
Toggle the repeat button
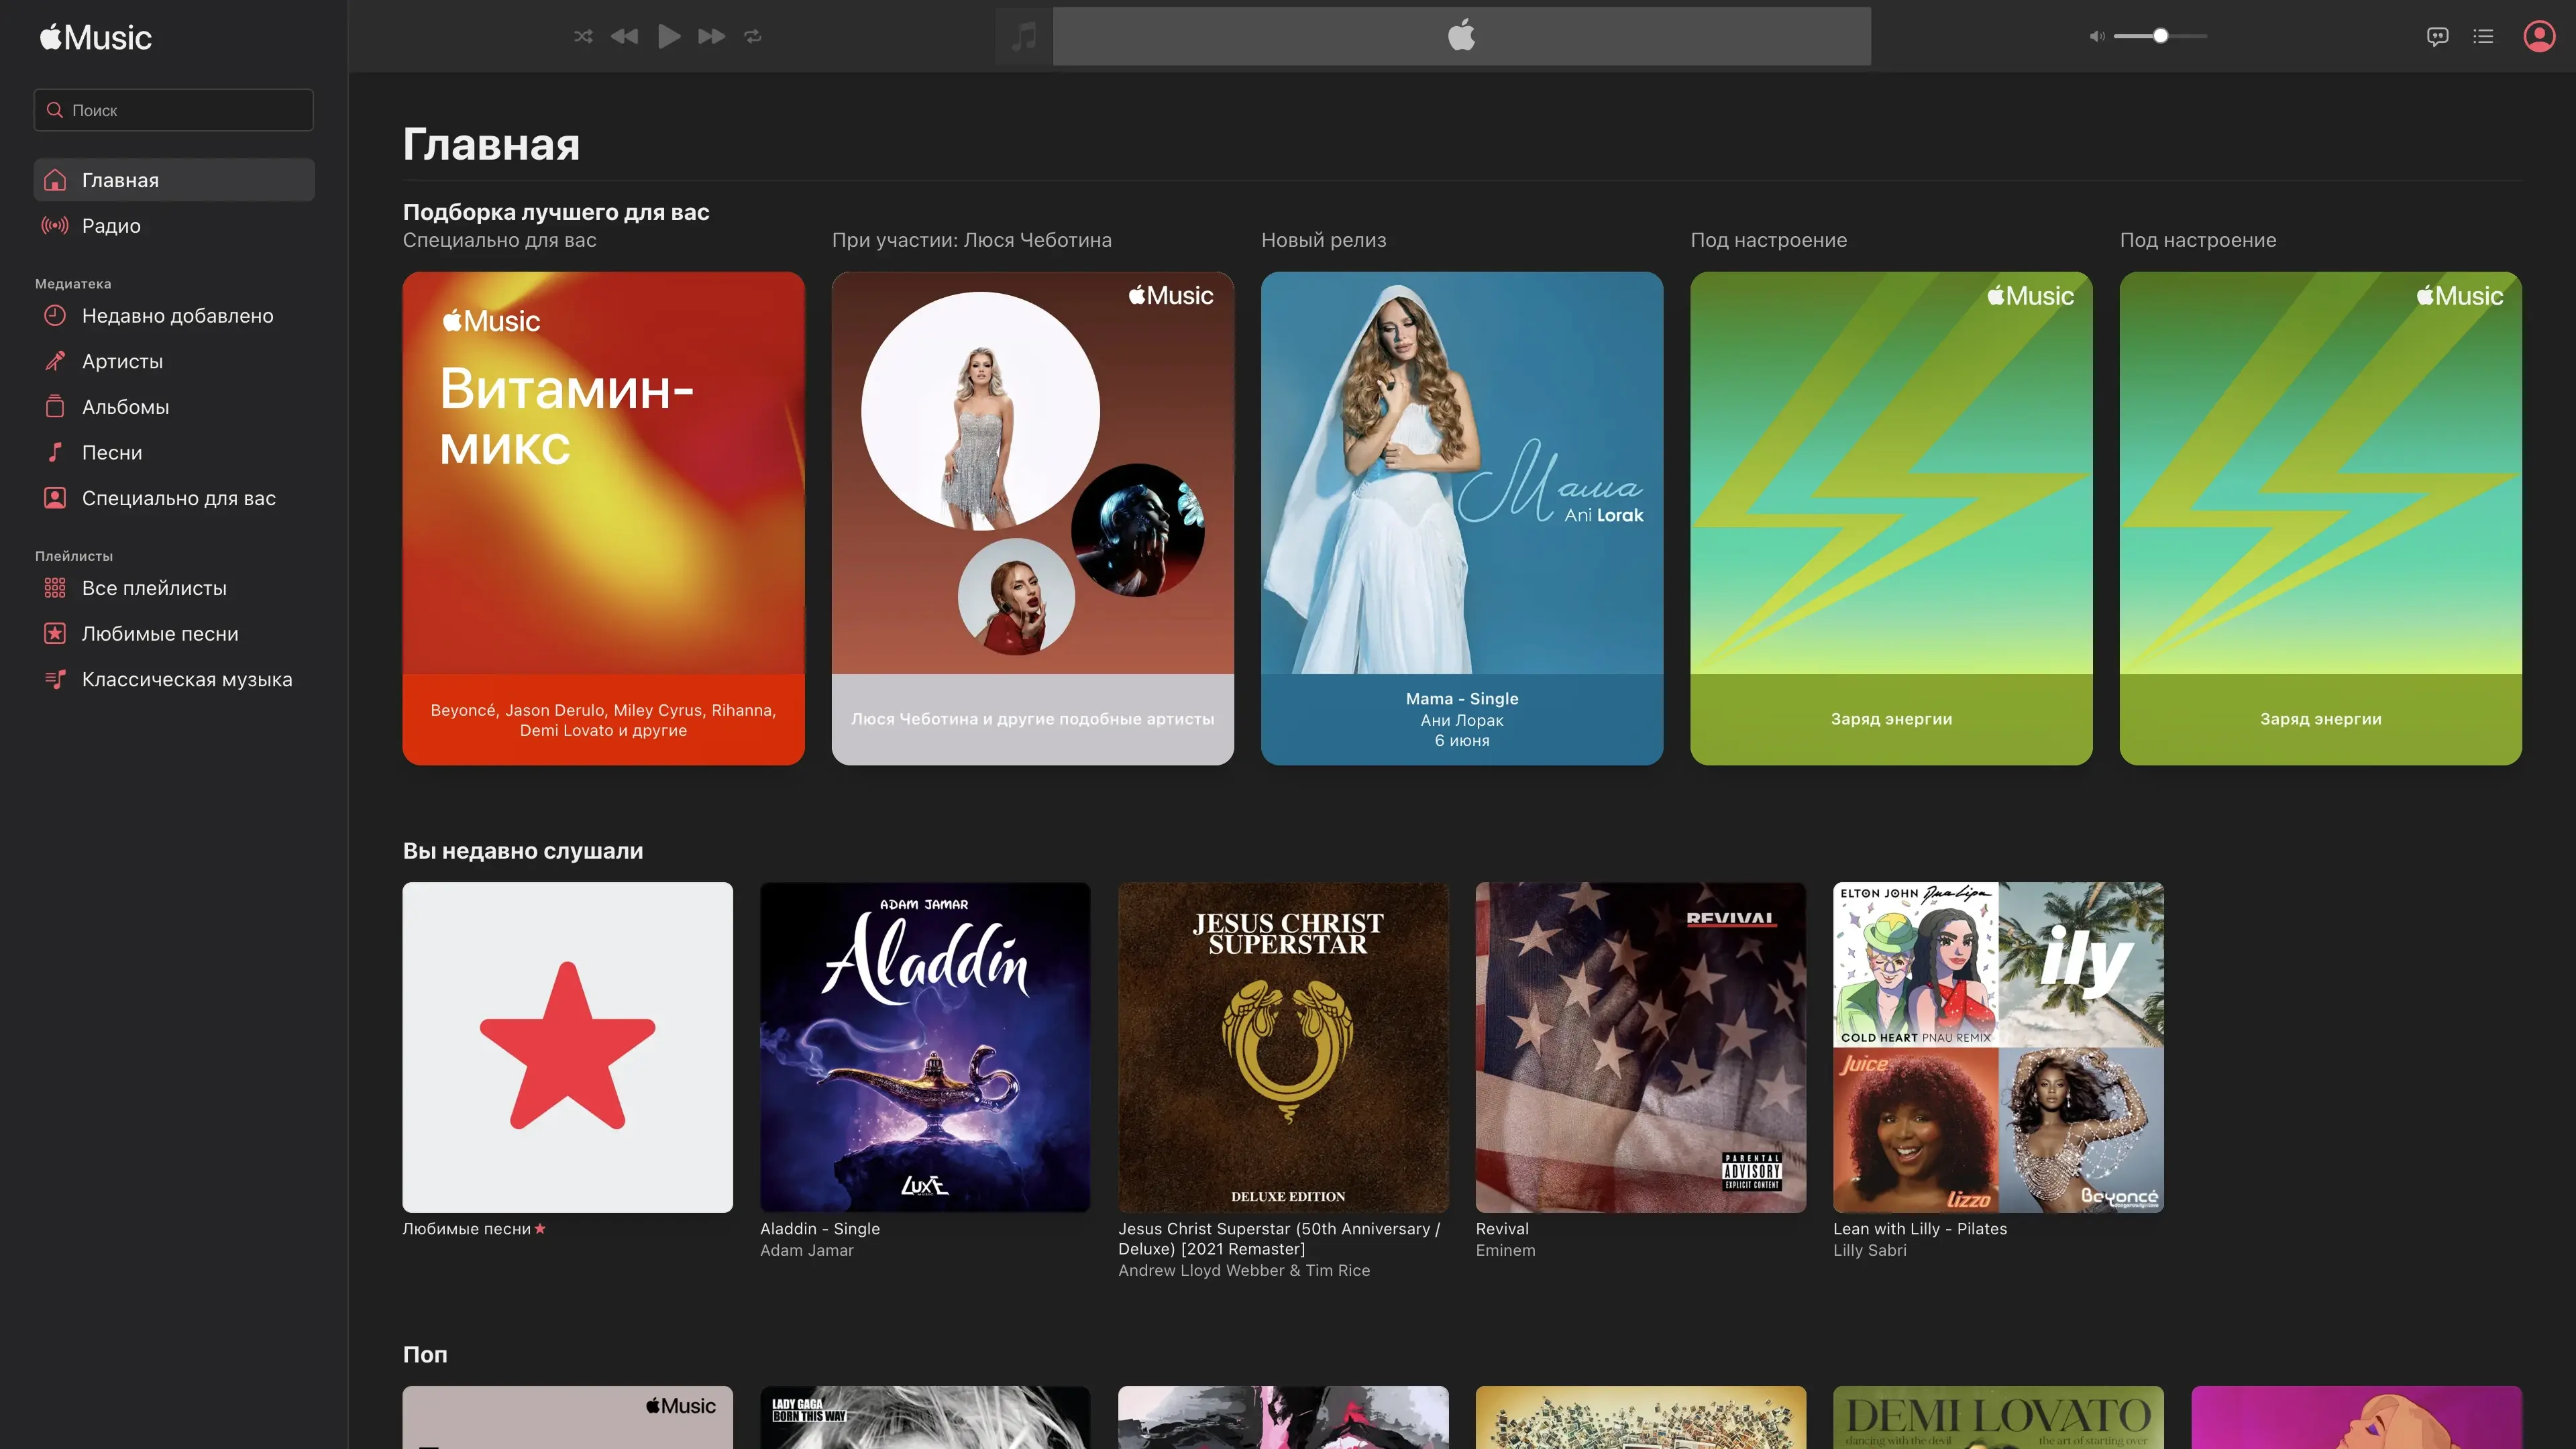coord(753,37)
